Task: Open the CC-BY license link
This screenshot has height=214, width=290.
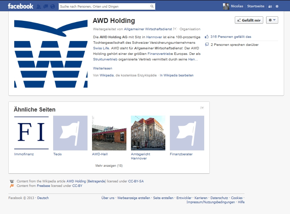Action: 77,186
